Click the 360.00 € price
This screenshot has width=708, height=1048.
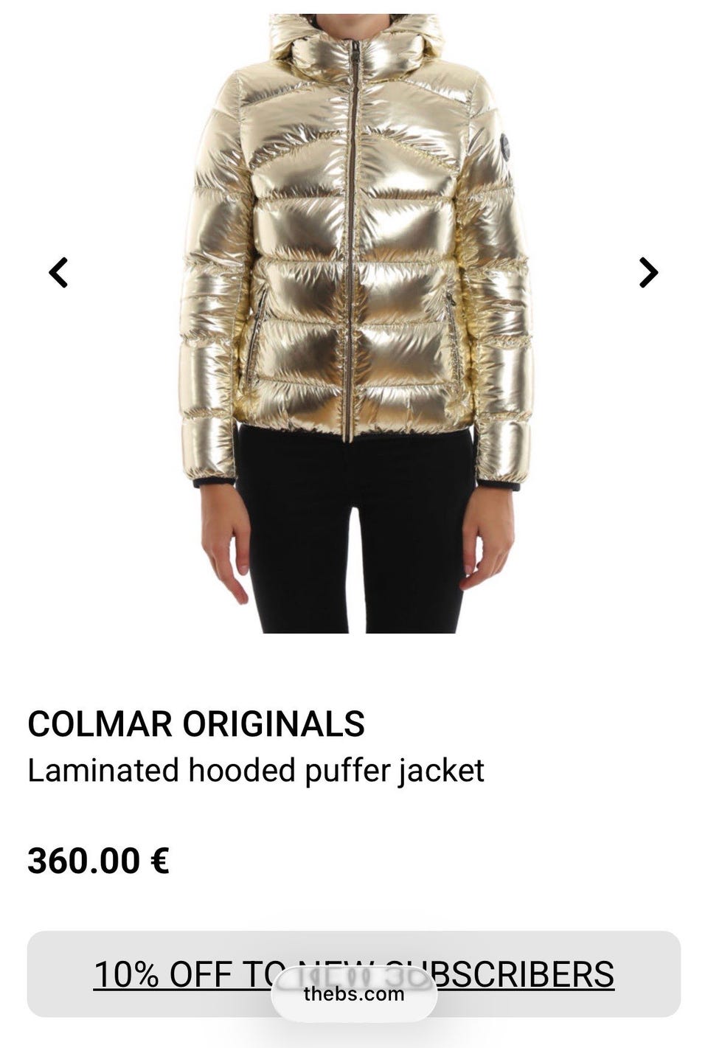click(x=98, y=861)
